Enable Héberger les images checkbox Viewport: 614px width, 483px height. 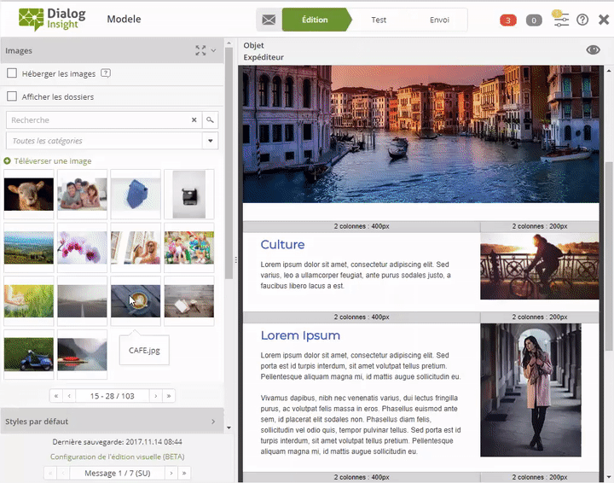coord(12,73)
